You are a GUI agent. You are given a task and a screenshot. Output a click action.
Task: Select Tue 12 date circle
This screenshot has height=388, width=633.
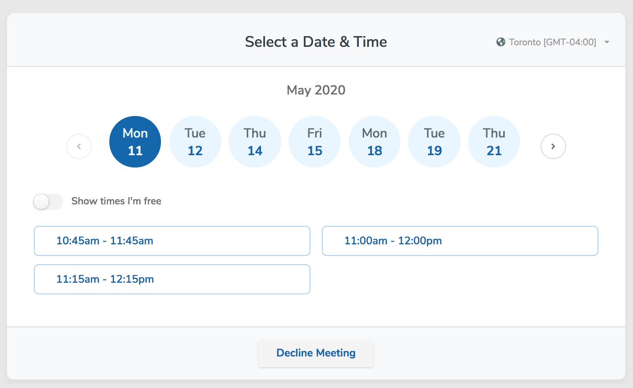pos(195,142)
